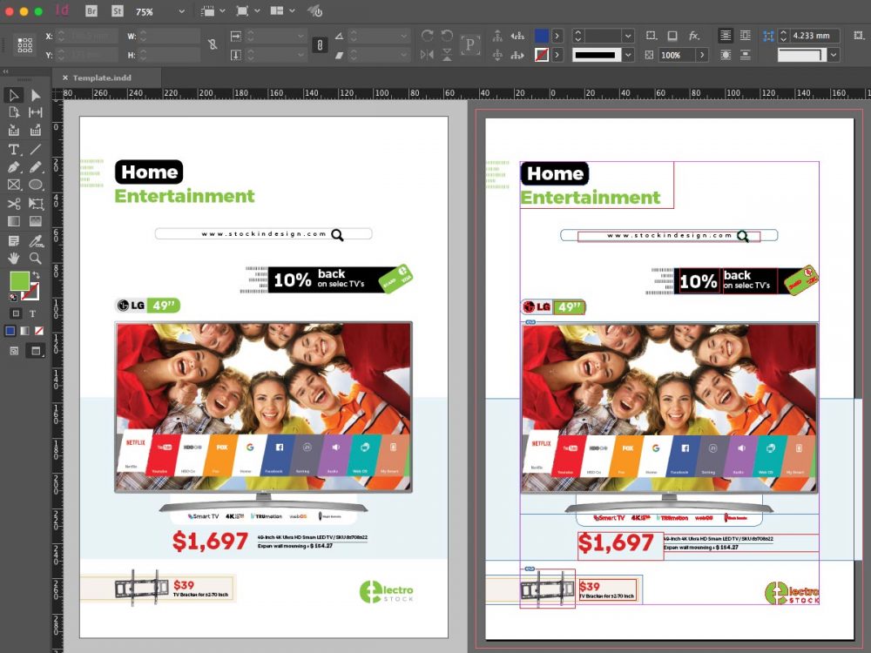Open the fx effects button
Screen dimensions: 871x653
pyautogui.click(x=694, y=36)
